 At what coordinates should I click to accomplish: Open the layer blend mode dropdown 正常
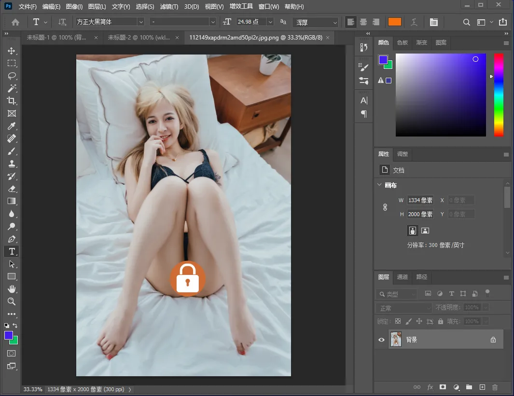404,308
